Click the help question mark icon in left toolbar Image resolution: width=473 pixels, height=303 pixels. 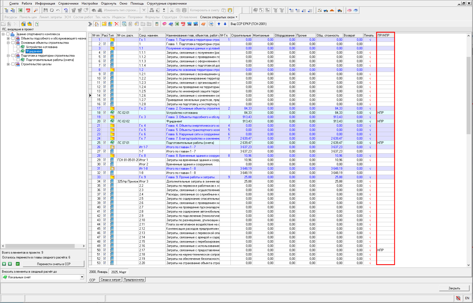click(37, 24)
